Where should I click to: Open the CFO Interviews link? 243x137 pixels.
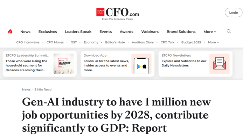[x=28, y=42]
